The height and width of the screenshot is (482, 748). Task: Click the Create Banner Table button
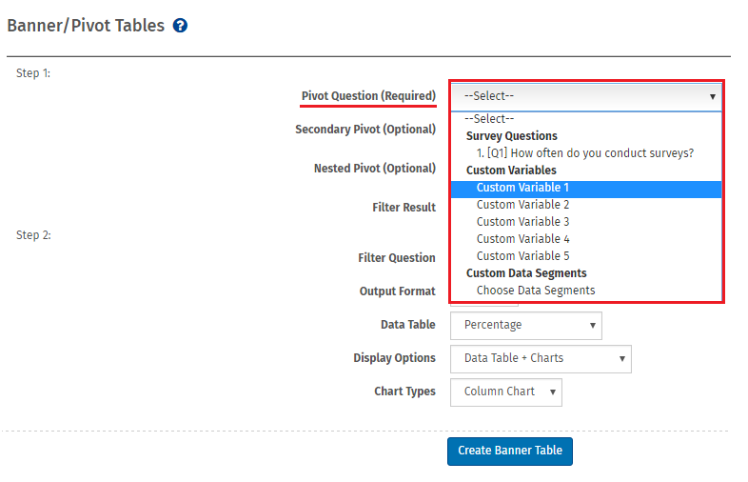point(510,451)
